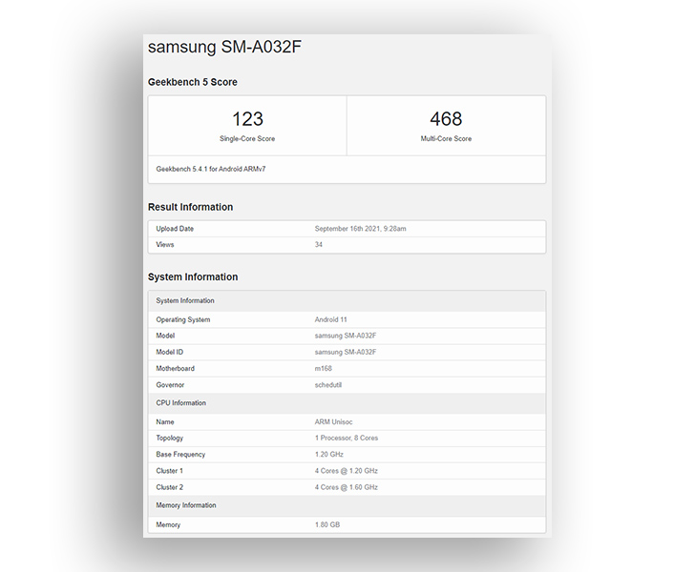The image size is (695, 572).
Task: Select samsung SM-A032F in the Model row
Action: (346, 336)
